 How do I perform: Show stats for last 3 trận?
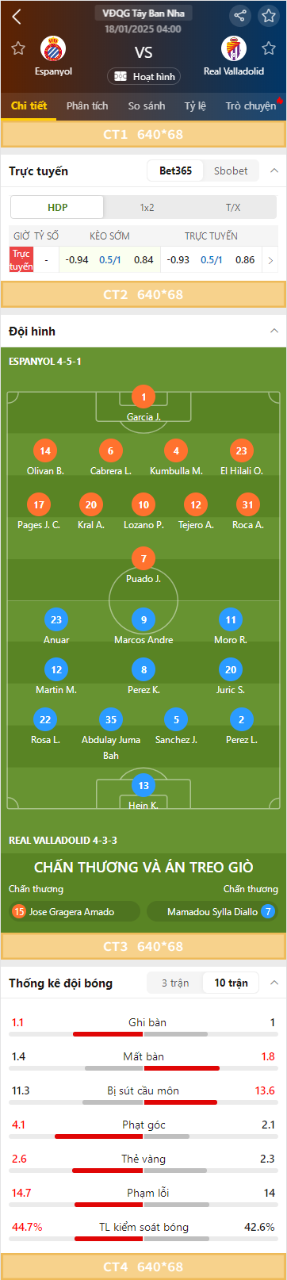175,983
